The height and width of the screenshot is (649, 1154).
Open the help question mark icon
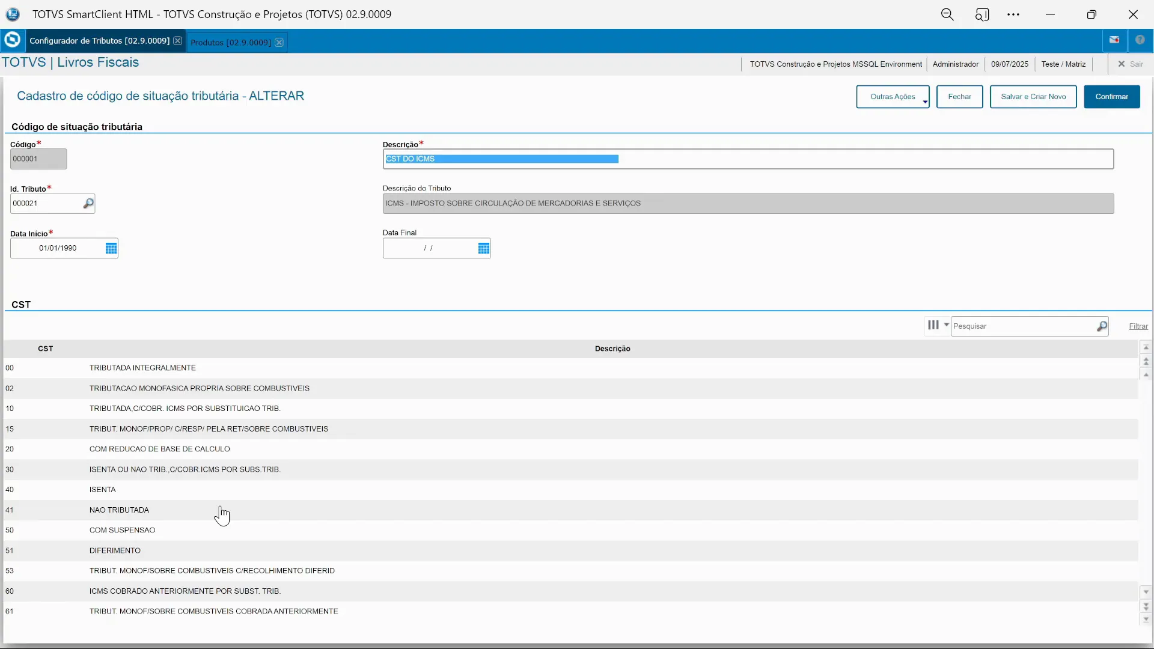point(1140,40)
